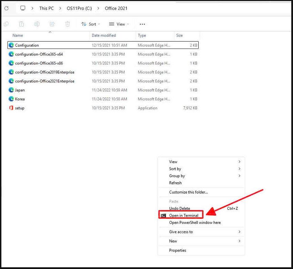
Task: Choose Open in Terminal from context menu
Action: point(184,216)
